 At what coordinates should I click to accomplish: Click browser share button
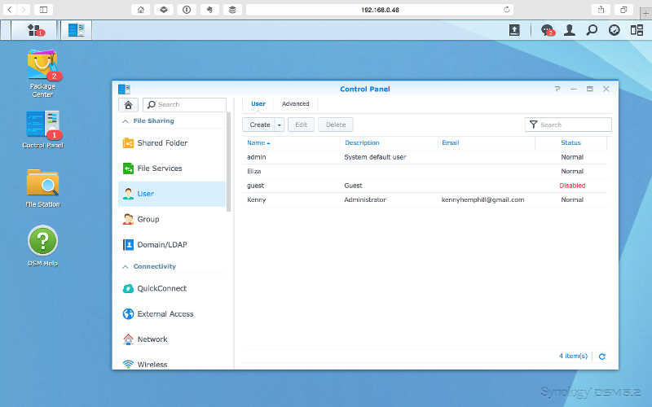[x=601, y=10]
